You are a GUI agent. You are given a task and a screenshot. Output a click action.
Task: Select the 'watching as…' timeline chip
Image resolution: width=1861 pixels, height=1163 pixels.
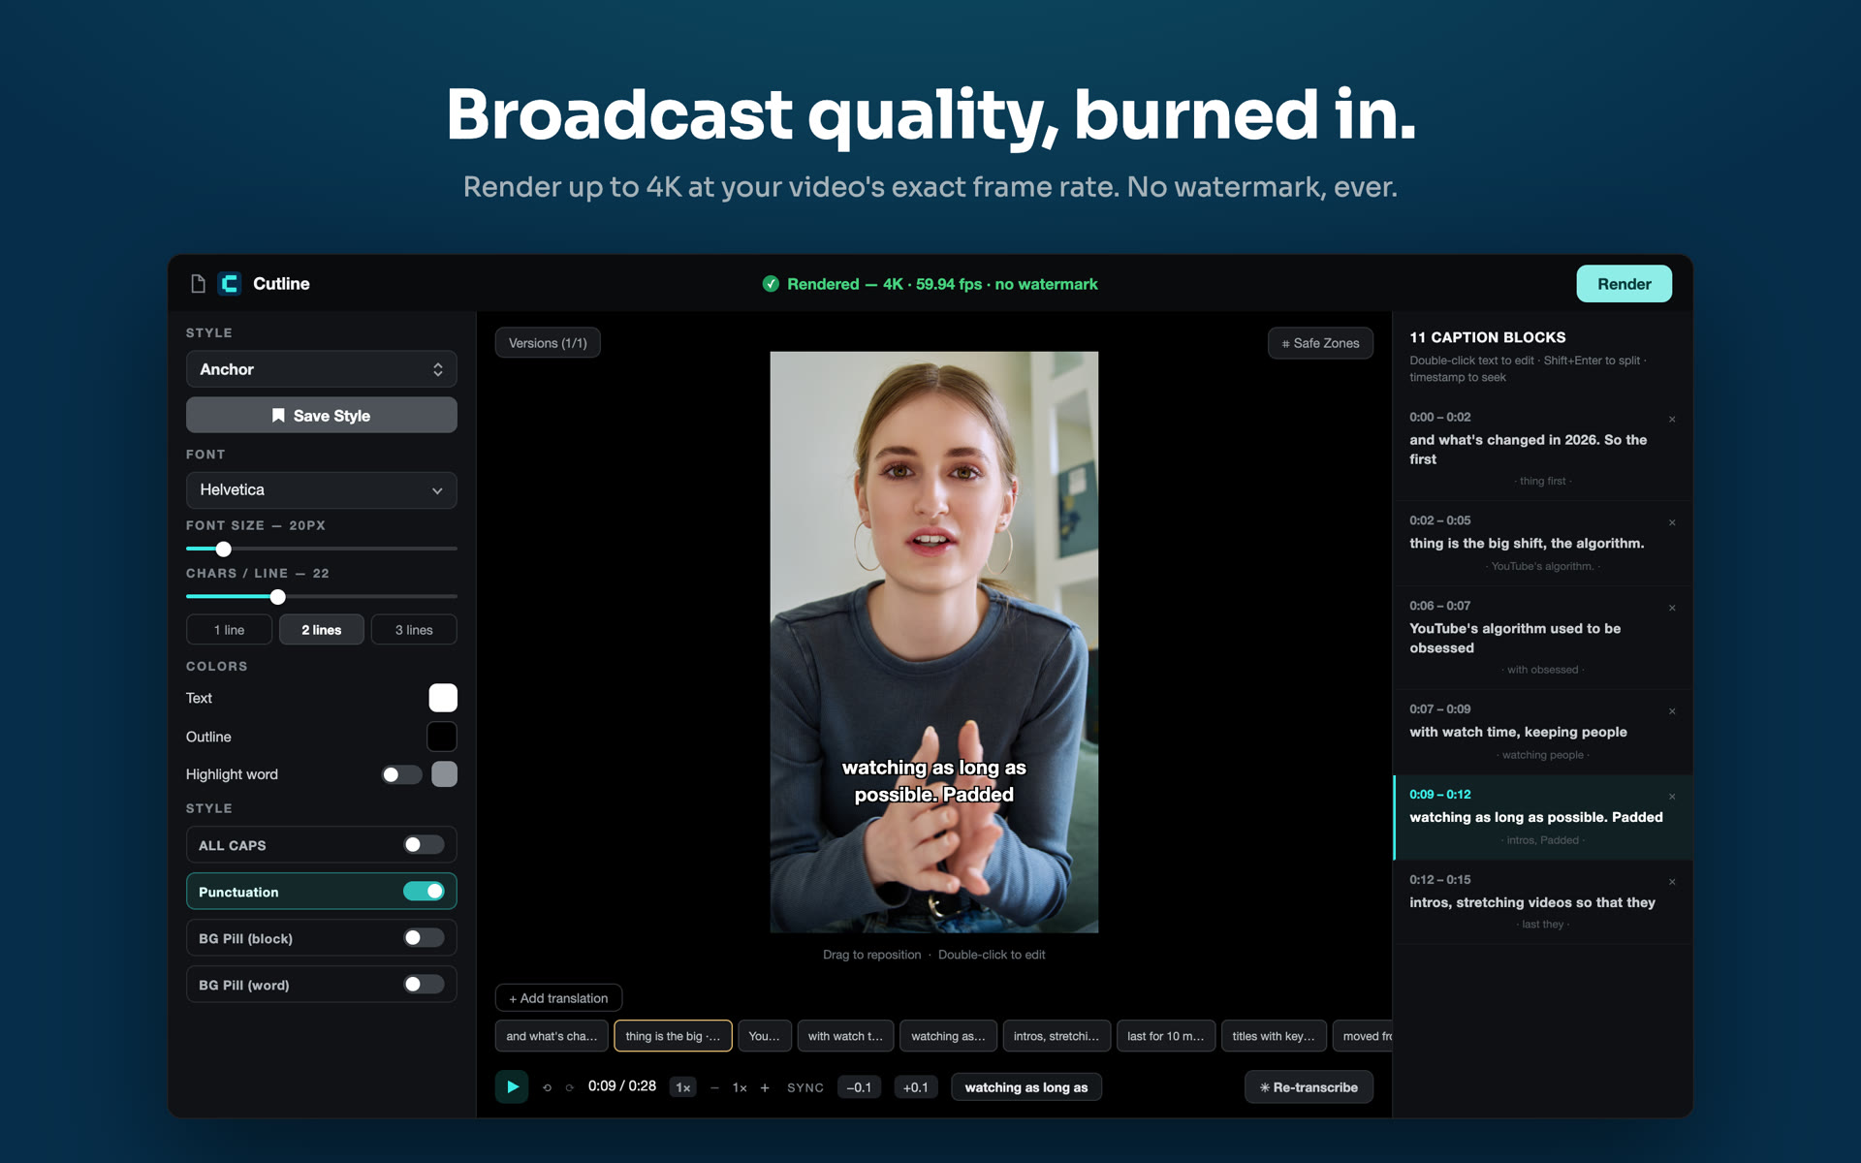click(948, 1036)
